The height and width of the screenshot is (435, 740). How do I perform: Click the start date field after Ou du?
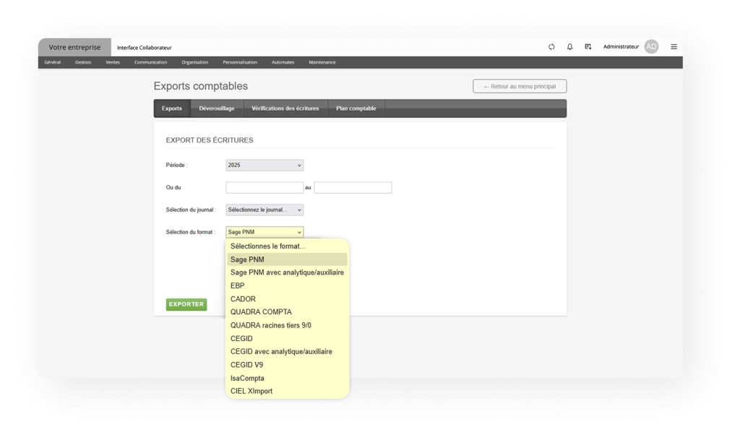click(264, 188)
